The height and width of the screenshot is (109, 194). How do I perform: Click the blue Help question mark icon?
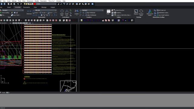click(92, 4)
